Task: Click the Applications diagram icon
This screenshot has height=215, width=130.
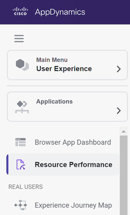Action: tap(22, 107)
